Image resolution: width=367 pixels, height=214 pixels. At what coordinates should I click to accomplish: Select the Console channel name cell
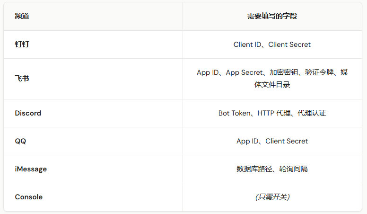tap(28, 197)
